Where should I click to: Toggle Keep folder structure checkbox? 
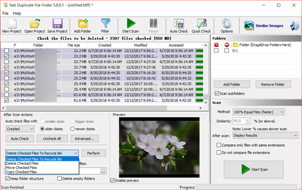point(8,178)
